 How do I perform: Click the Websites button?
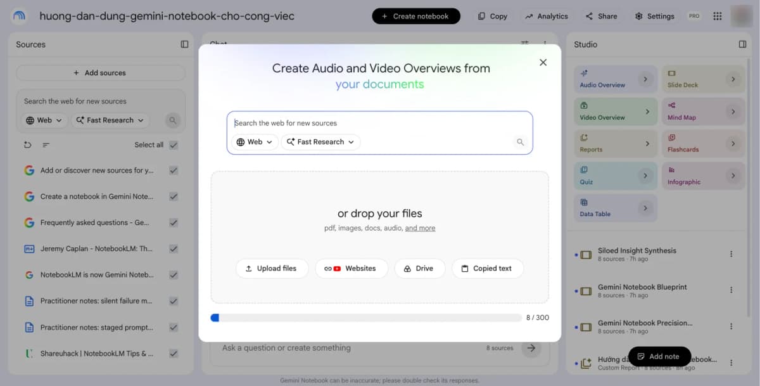click(x=351, y=268)
